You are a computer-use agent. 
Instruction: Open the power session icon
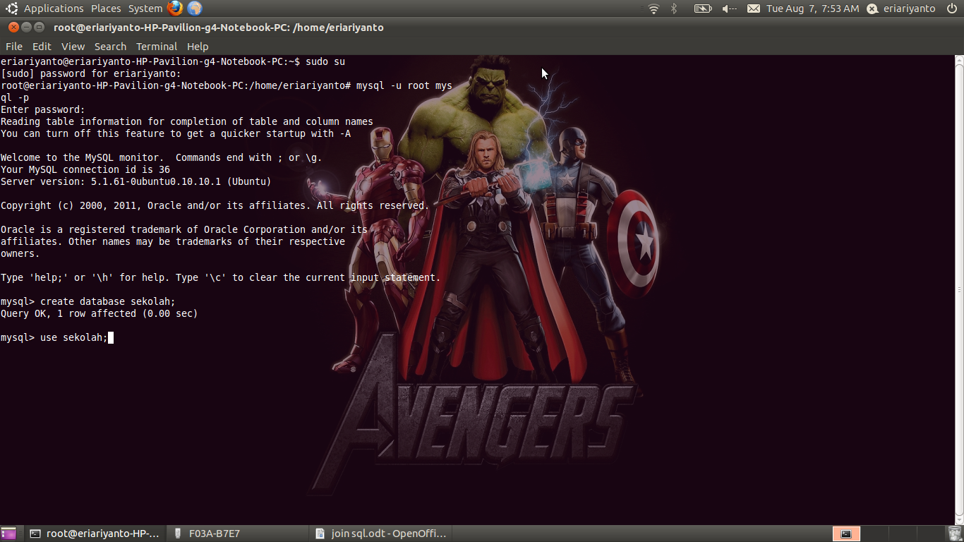[953, 8]
